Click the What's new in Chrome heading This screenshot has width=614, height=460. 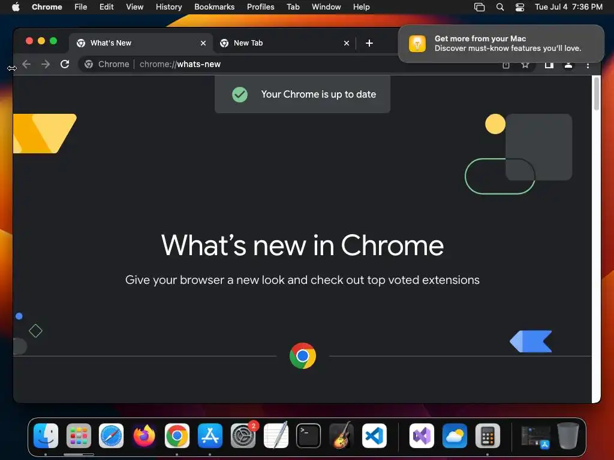[302, 246]
